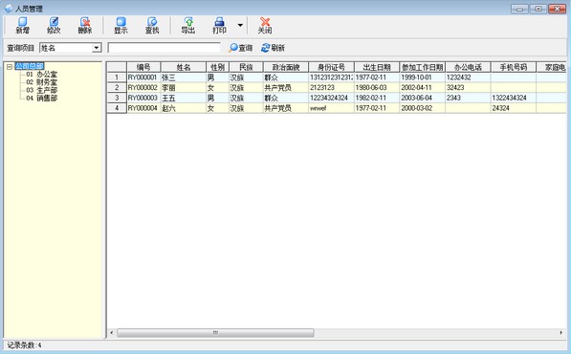Close the 人员管理 window
The image size is (571, 354).
coord(558,9)
